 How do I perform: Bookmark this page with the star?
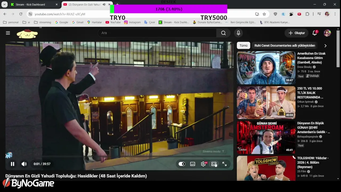(264, 14)
